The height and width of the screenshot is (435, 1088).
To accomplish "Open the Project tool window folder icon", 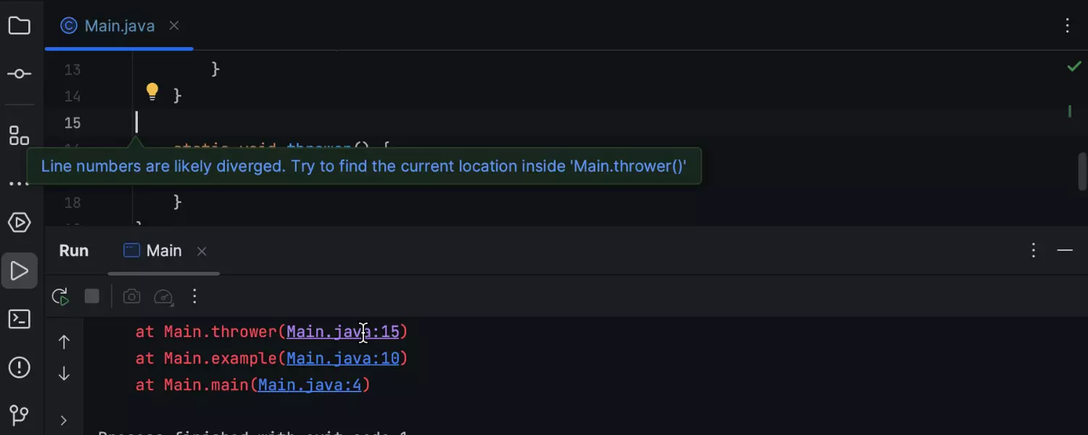I will 19,27.
